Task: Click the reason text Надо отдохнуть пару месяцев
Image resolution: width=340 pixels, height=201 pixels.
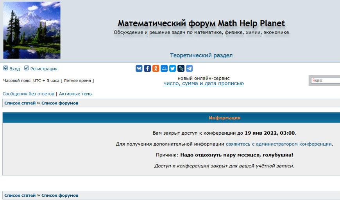Action: pyautogui.click(x=236, y=155)
